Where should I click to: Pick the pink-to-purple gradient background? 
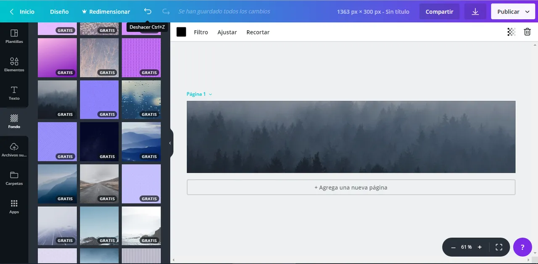pos(57,58)
